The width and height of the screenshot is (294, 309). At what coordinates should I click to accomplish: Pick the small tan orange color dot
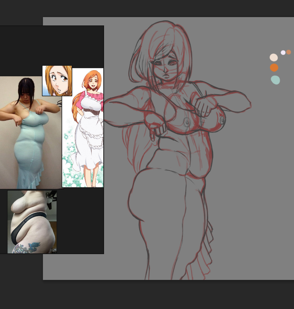click(289, 52)
